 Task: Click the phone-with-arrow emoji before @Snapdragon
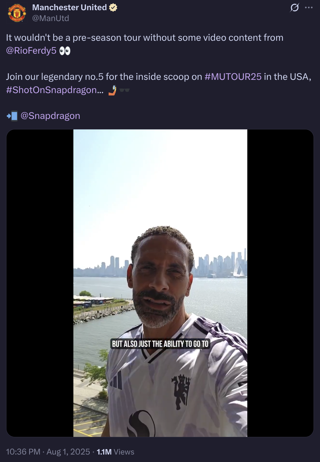tap(12, 116)
